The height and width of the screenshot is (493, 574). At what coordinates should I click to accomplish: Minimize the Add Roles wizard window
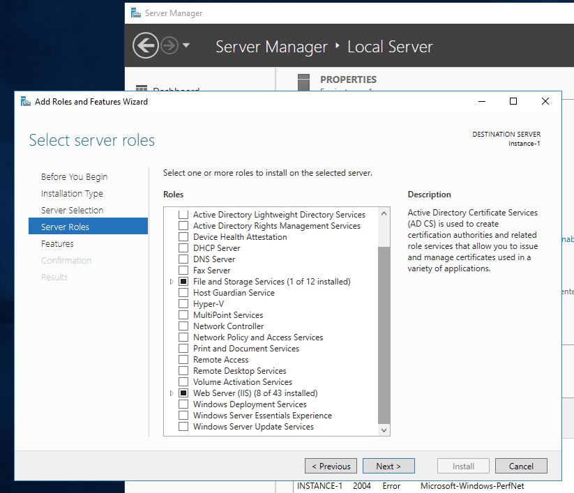pos(482,101)
